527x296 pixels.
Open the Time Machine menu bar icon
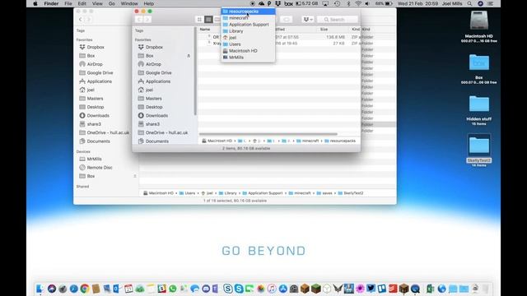point(337,3)
